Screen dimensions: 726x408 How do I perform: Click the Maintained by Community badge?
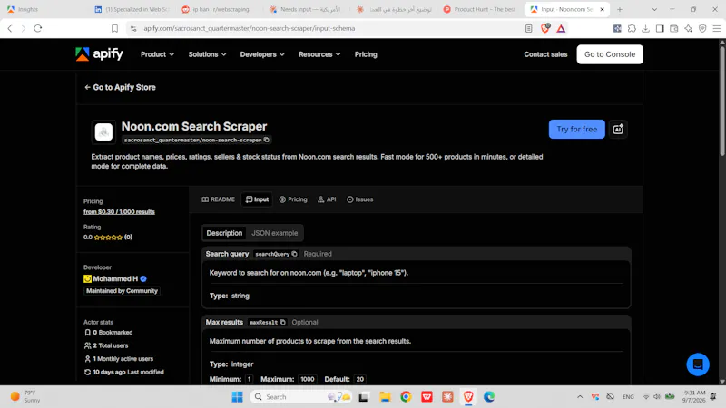point(122,291)
